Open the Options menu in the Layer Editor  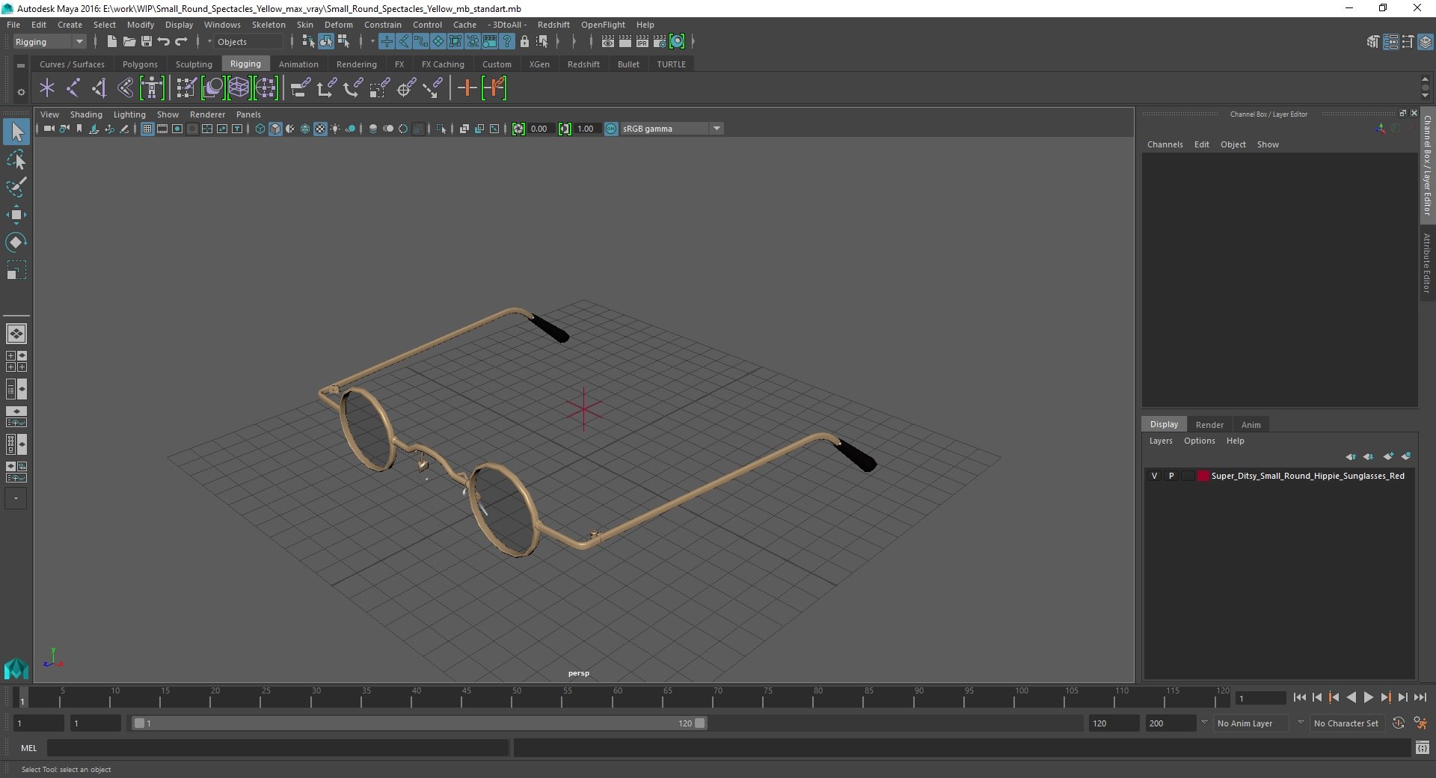coord(1199,441)
